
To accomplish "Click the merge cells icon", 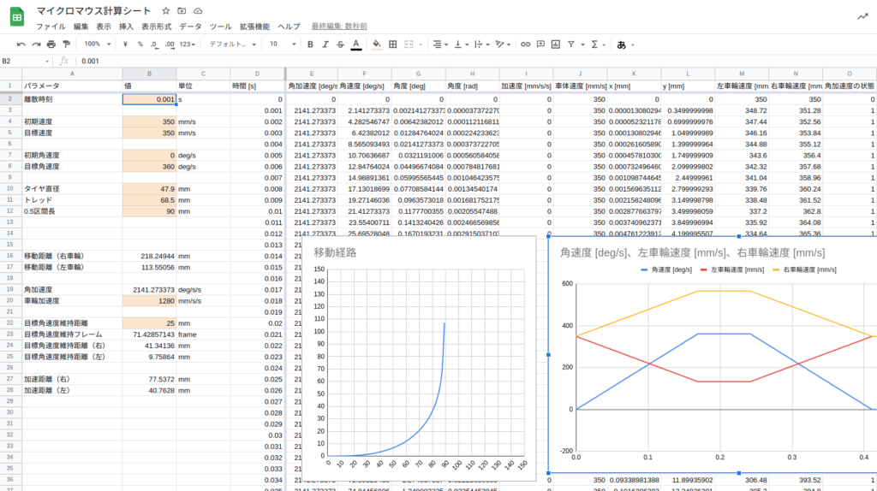I will coord(409,44).
